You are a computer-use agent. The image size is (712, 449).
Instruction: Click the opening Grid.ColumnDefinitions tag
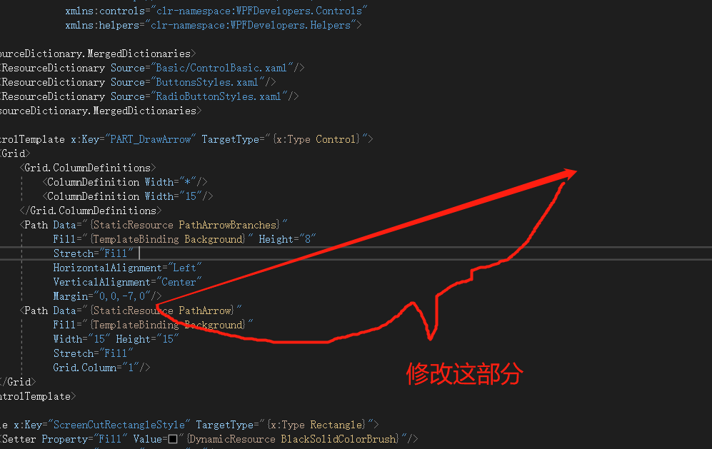(x=88, y=168)
